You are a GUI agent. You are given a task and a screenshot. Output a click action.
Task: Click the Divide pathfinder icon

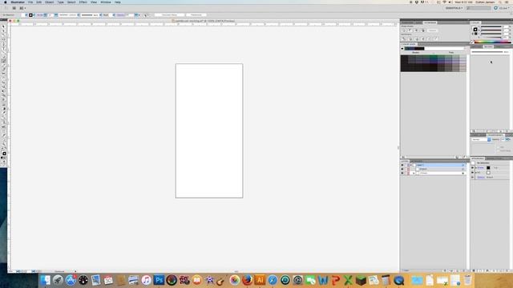pos(403,38)
